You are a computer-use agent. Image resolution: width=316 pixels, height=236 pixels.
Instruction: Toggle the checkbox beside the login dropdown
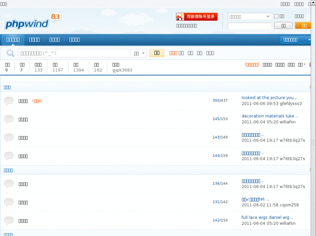(276, 16)
